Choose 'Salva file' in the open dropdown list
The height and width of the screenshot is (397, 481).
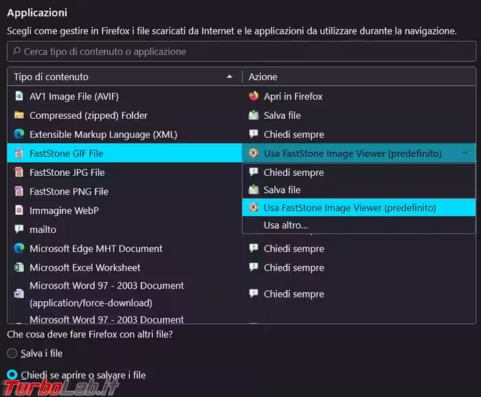[282, 190]
